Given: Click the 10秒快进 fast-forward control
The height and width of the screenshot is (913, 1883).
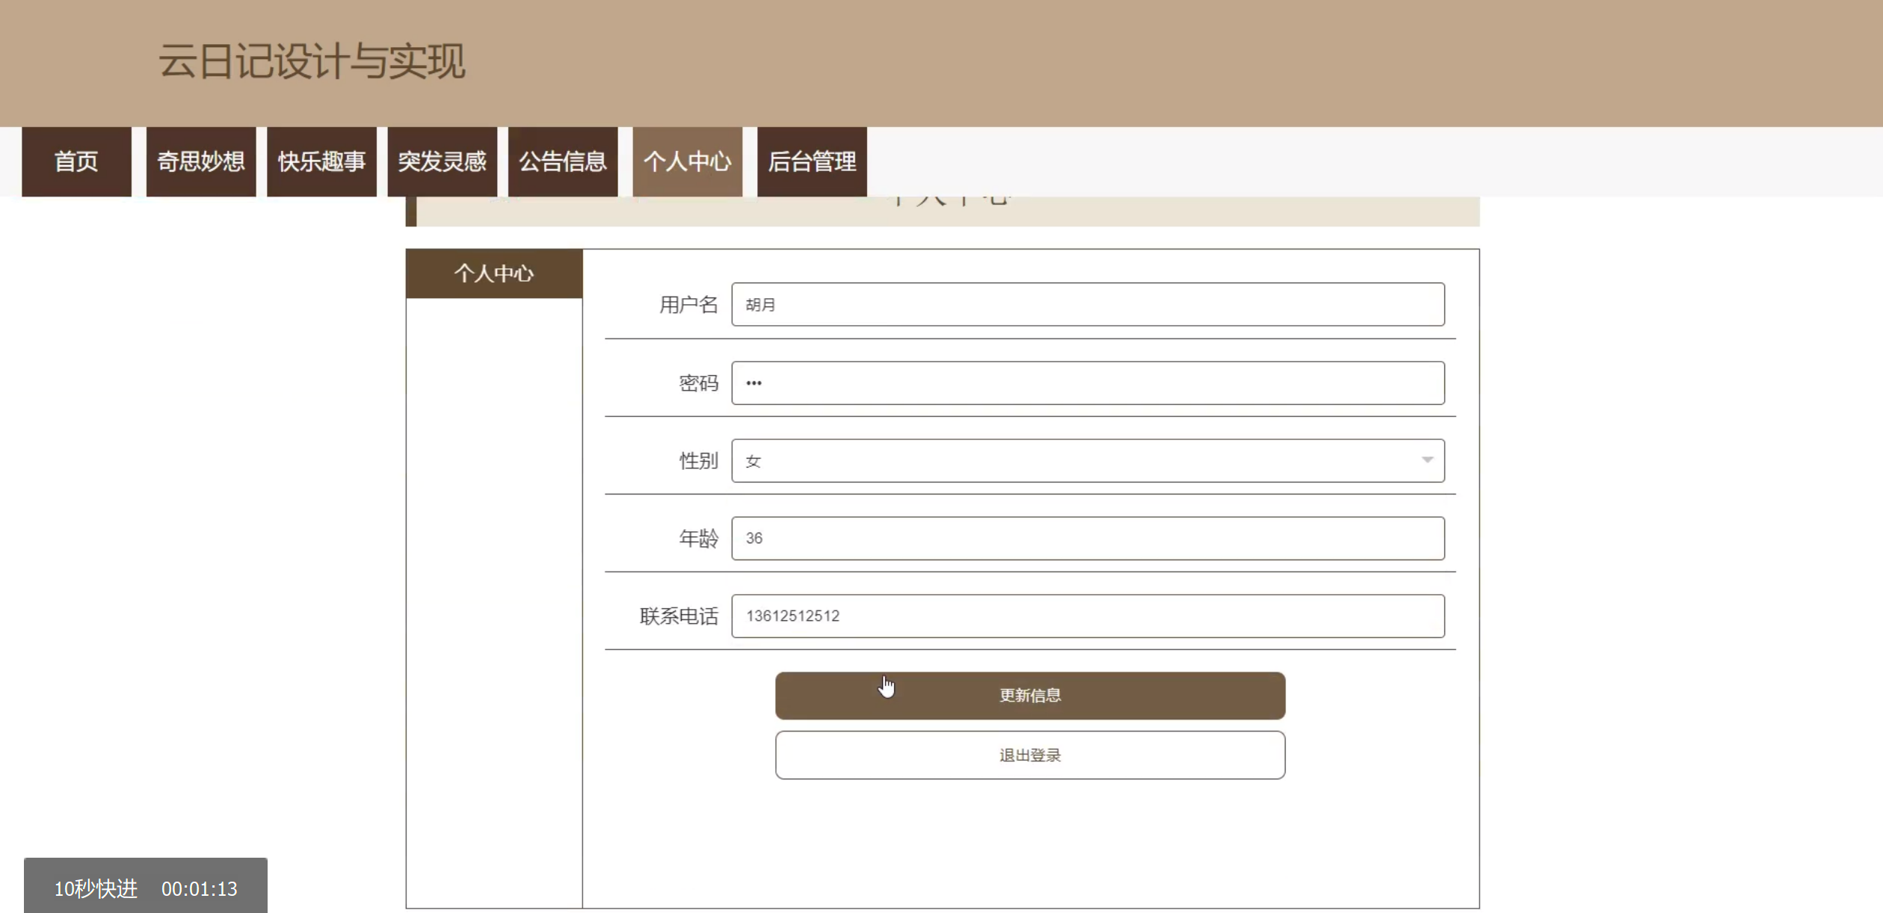Looking at the screenshot, I should click(x=96, y=888).
